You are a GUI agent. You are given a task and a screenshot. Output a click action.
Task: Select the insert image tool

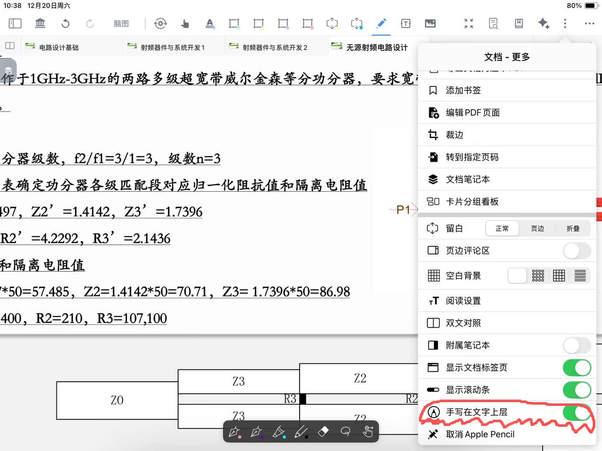point(430,23)
